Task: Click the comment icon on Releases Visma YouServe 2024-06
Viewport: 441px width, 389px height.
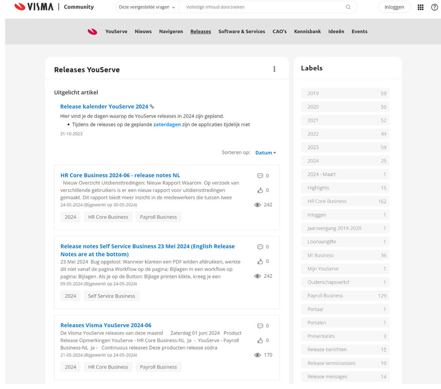Action: (260, 326)
